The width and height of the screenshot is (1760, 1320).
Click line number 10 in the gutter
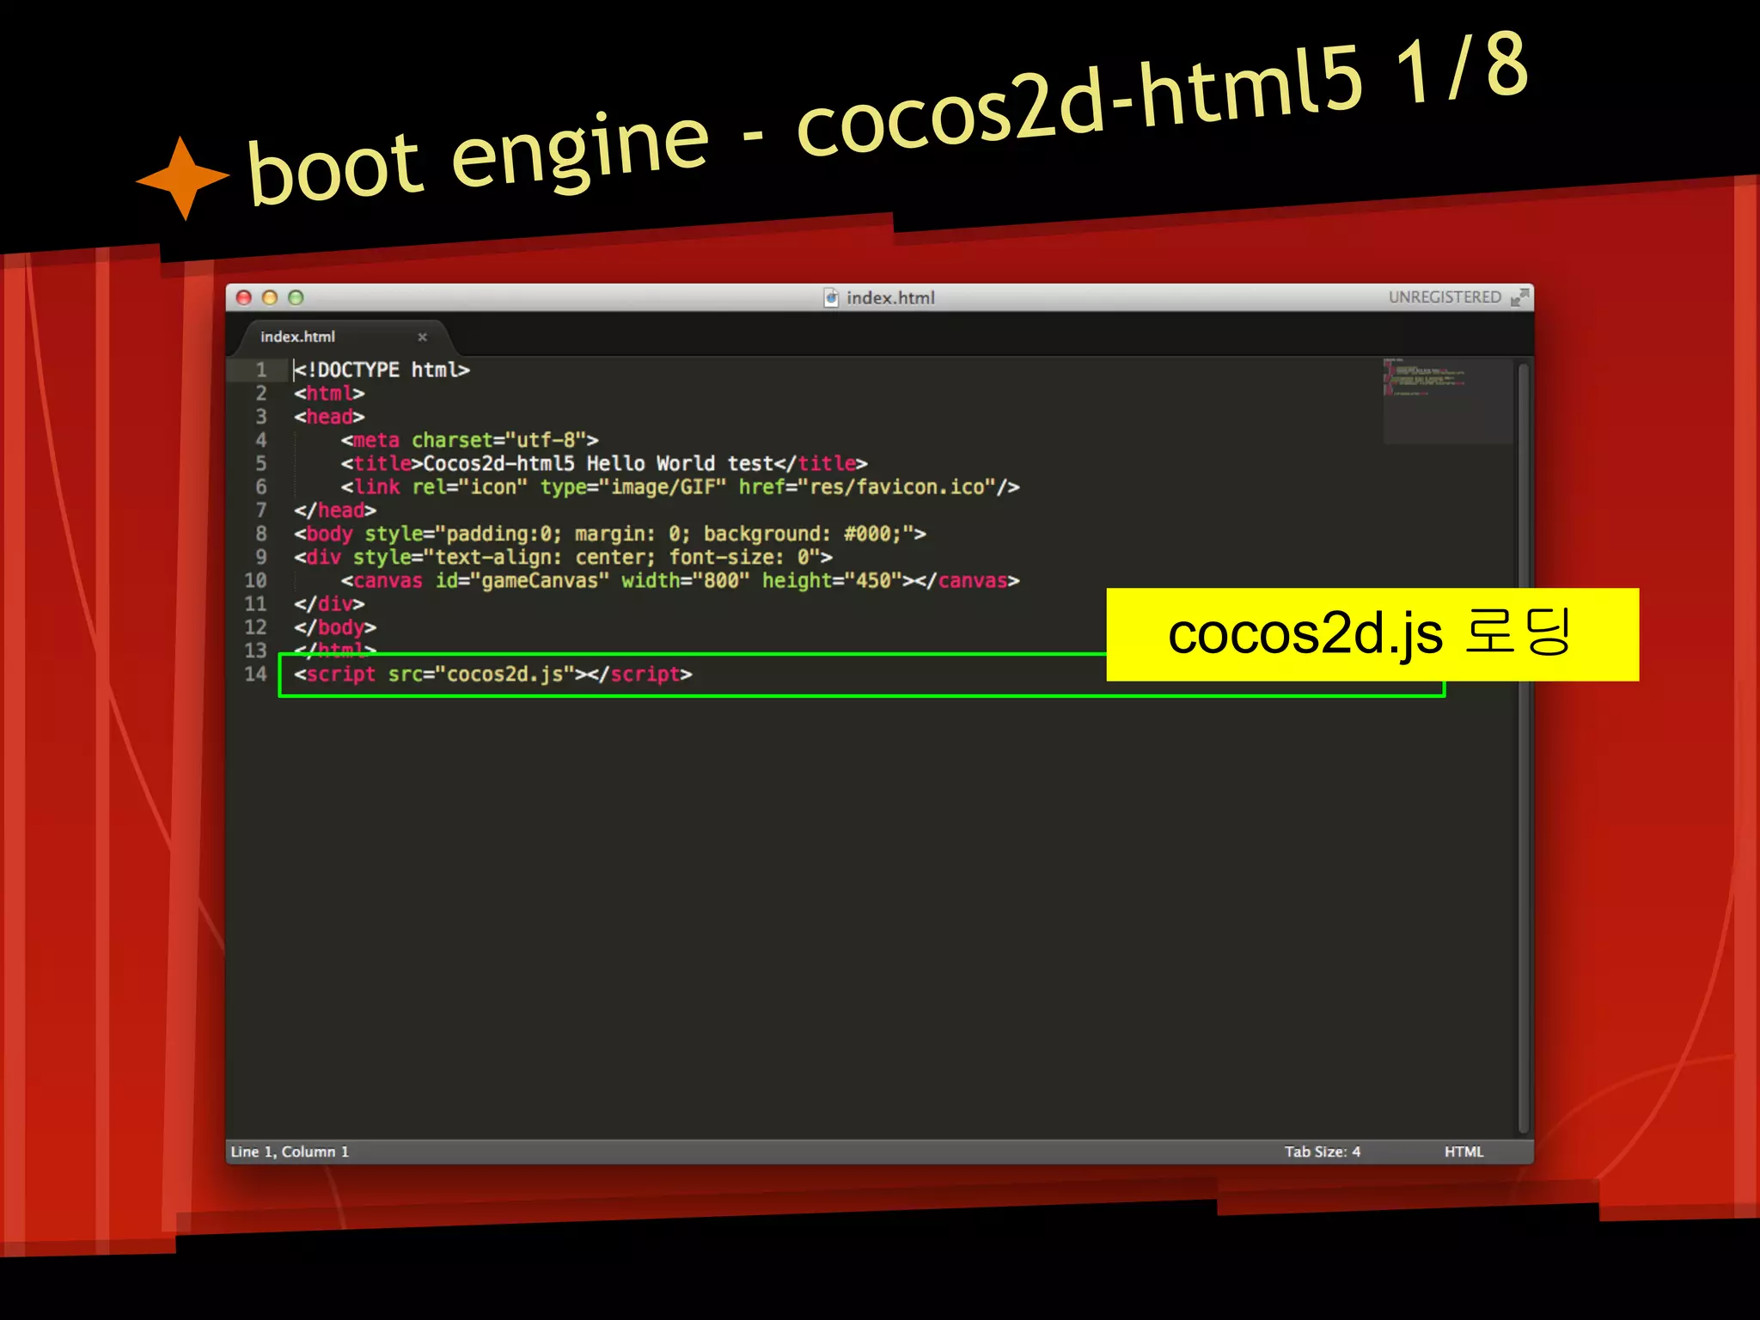tap(255, 581)
